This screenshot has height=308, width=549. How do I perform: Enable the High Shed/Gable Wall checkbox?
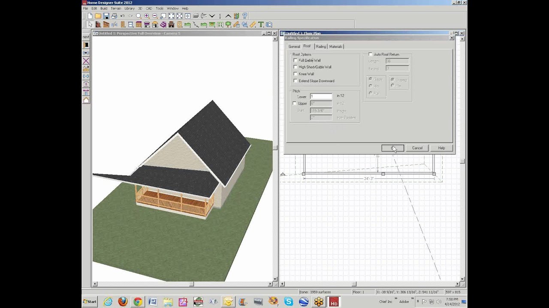pos(295,67)
